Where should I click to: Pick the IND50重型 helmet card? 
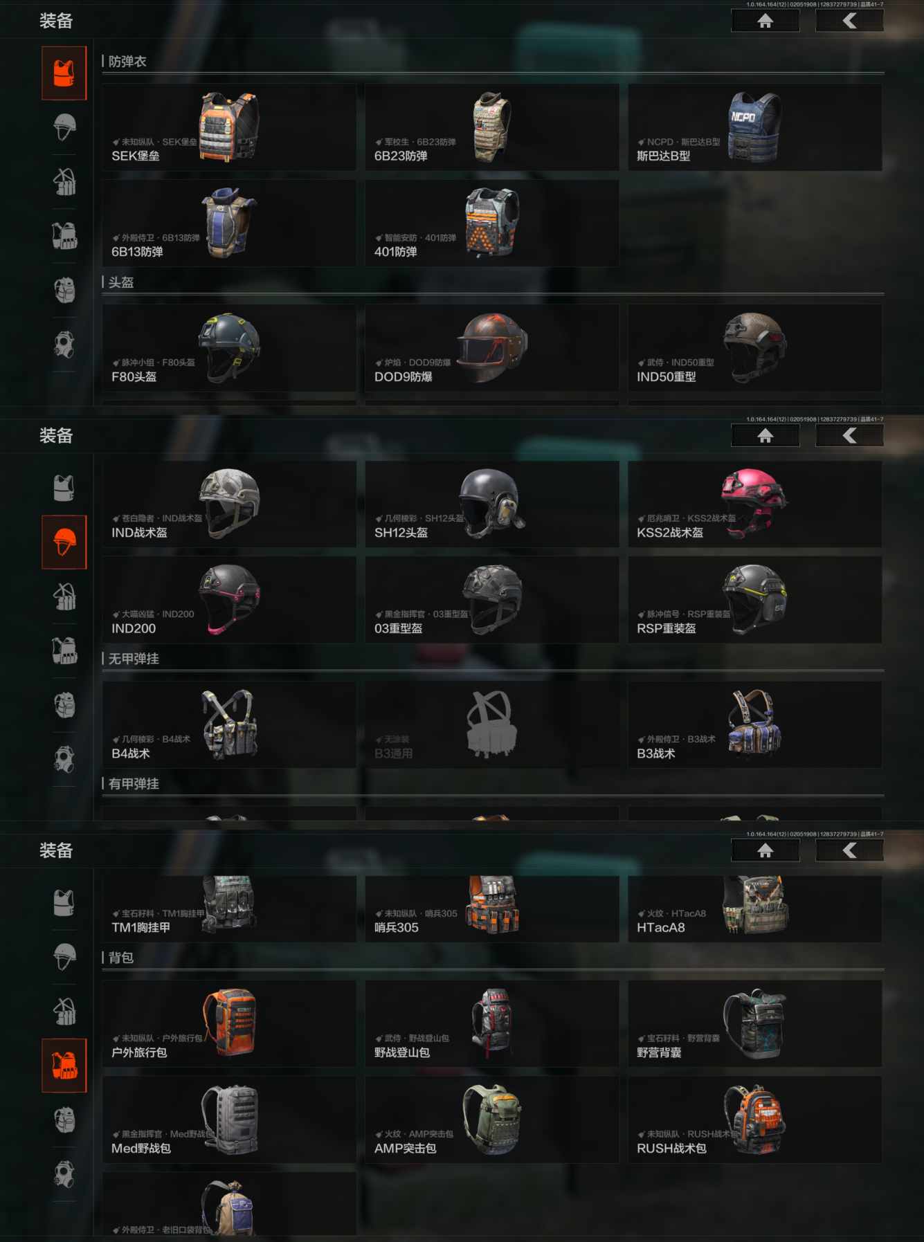tap(755, 348)
